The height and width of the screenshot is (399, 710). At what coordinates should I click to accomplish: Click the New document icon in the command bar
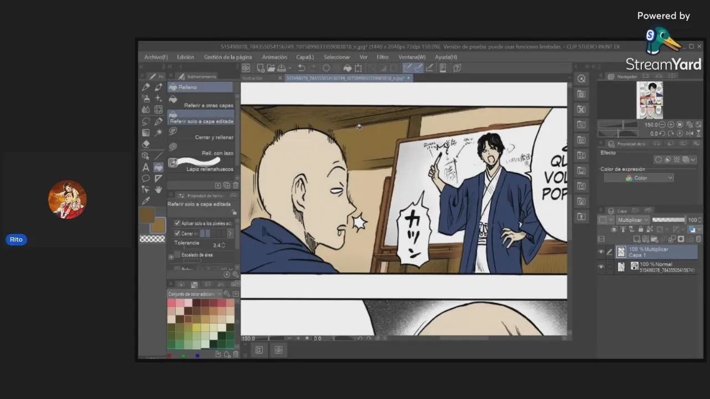pyautogui.click(x=261, y=68)
